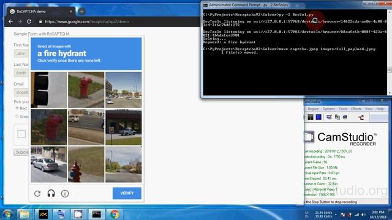Select the red and blue hydrant tile

[86, 164]
